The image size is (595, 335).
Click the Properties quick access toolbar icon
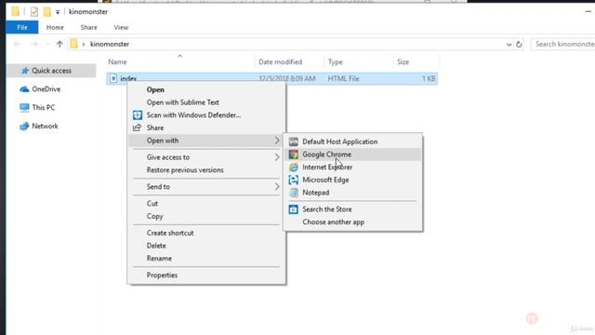pyautogui.click(x=34, y=12)
